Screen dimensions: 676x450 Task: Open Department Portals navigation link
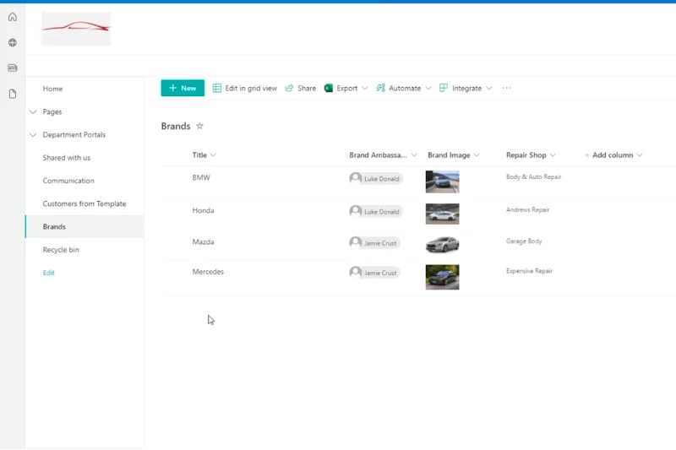(74, 135)
